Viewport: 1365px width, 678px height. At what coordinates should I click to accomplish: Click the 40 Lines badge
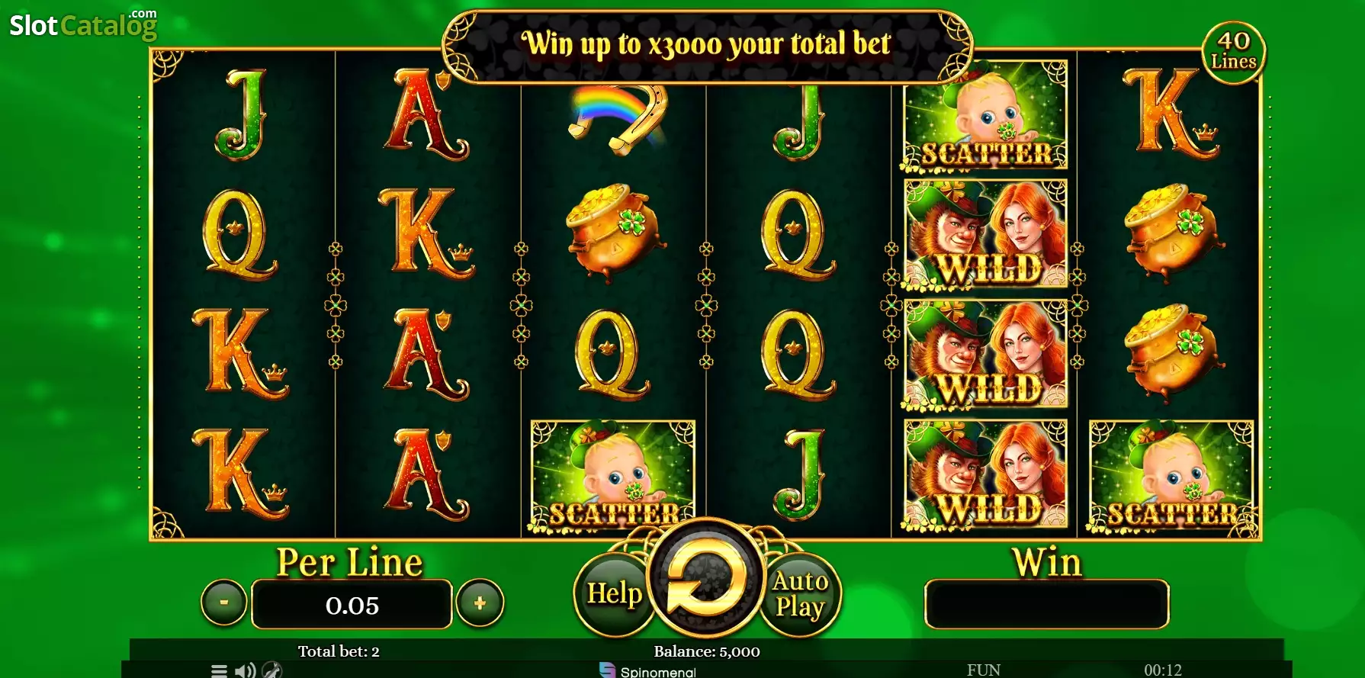click(1233, 51)
